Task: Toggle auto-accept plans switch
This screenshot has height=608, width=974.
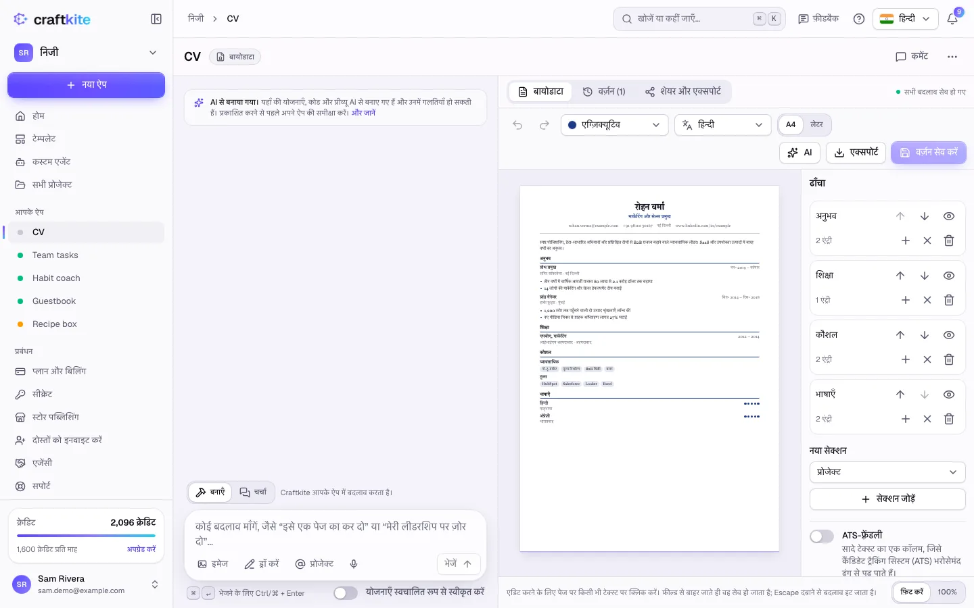Action: coord(346,593)
